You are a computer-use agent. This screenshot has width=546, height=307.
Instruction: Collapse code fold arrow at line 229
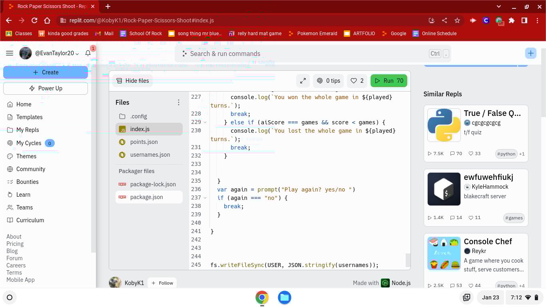tap(205, 122)
